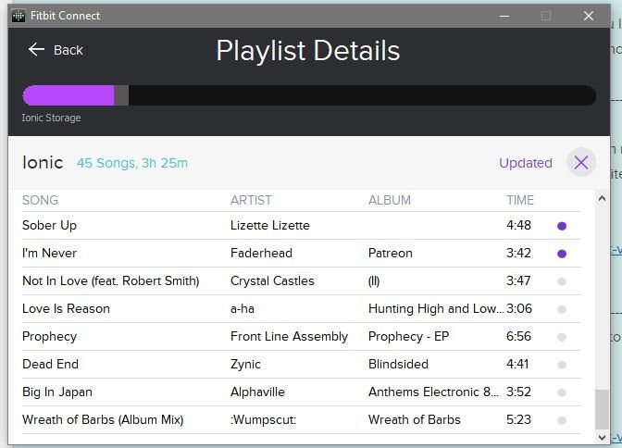This screenshot has width=622, height=448.
Task: Select the Big In Japan song row
Action: coord(302,392)
